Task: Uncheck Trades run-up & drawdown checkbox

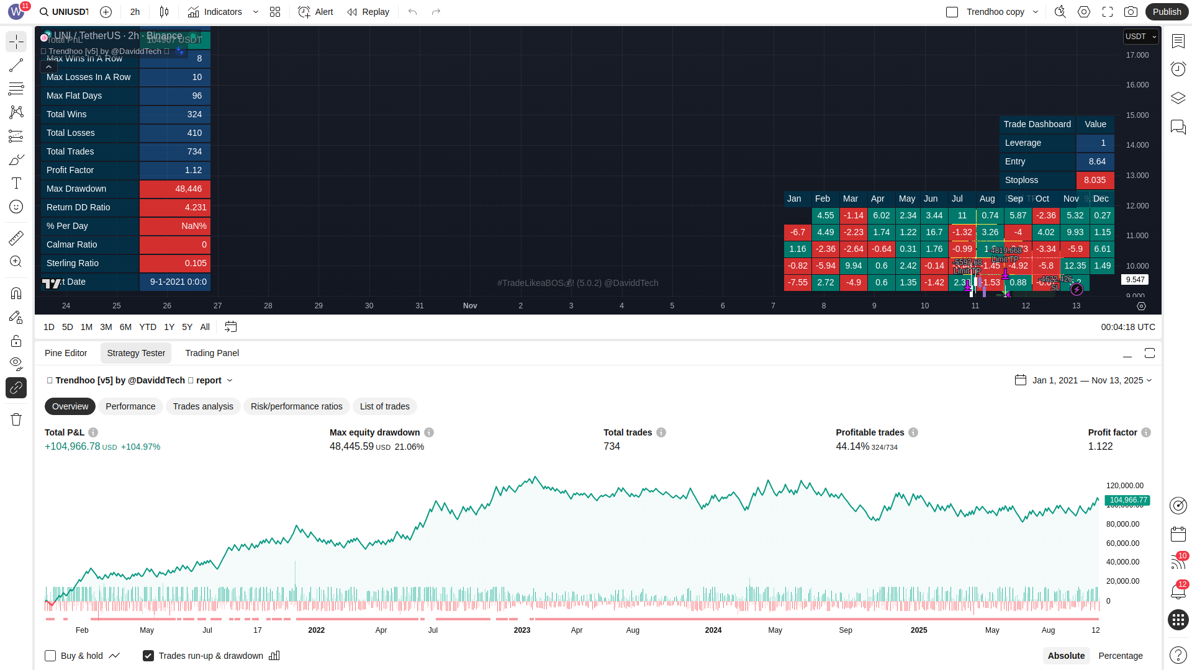Action: (148, 656)
